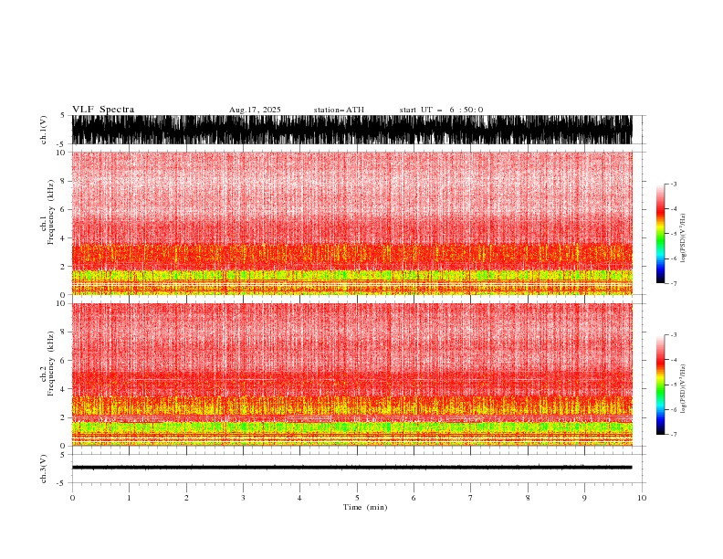Click the ch.1 spectrogram color scale bar
Screen dimensions: 723x559
click(x=660, y=234)
